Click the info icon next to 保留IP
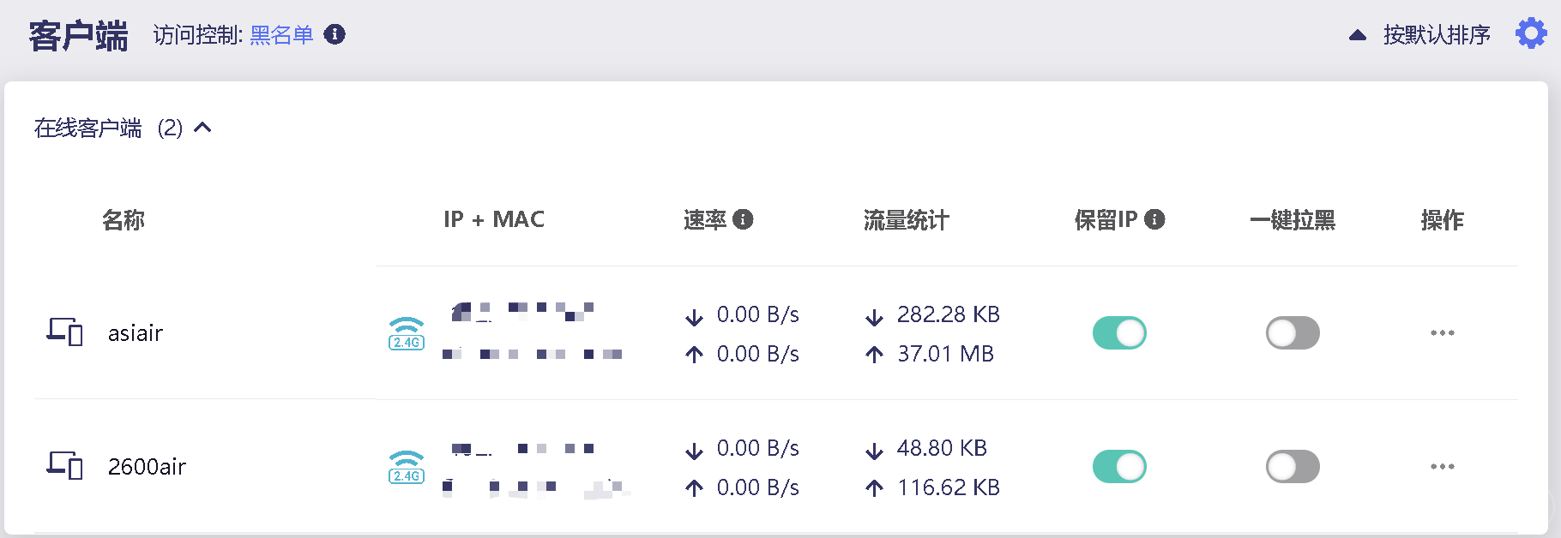The image size is (1561, 538). (x=1155, y=219)
